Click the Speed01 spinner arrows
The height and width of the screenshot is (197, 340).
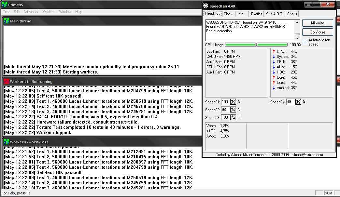coord(233,102)
